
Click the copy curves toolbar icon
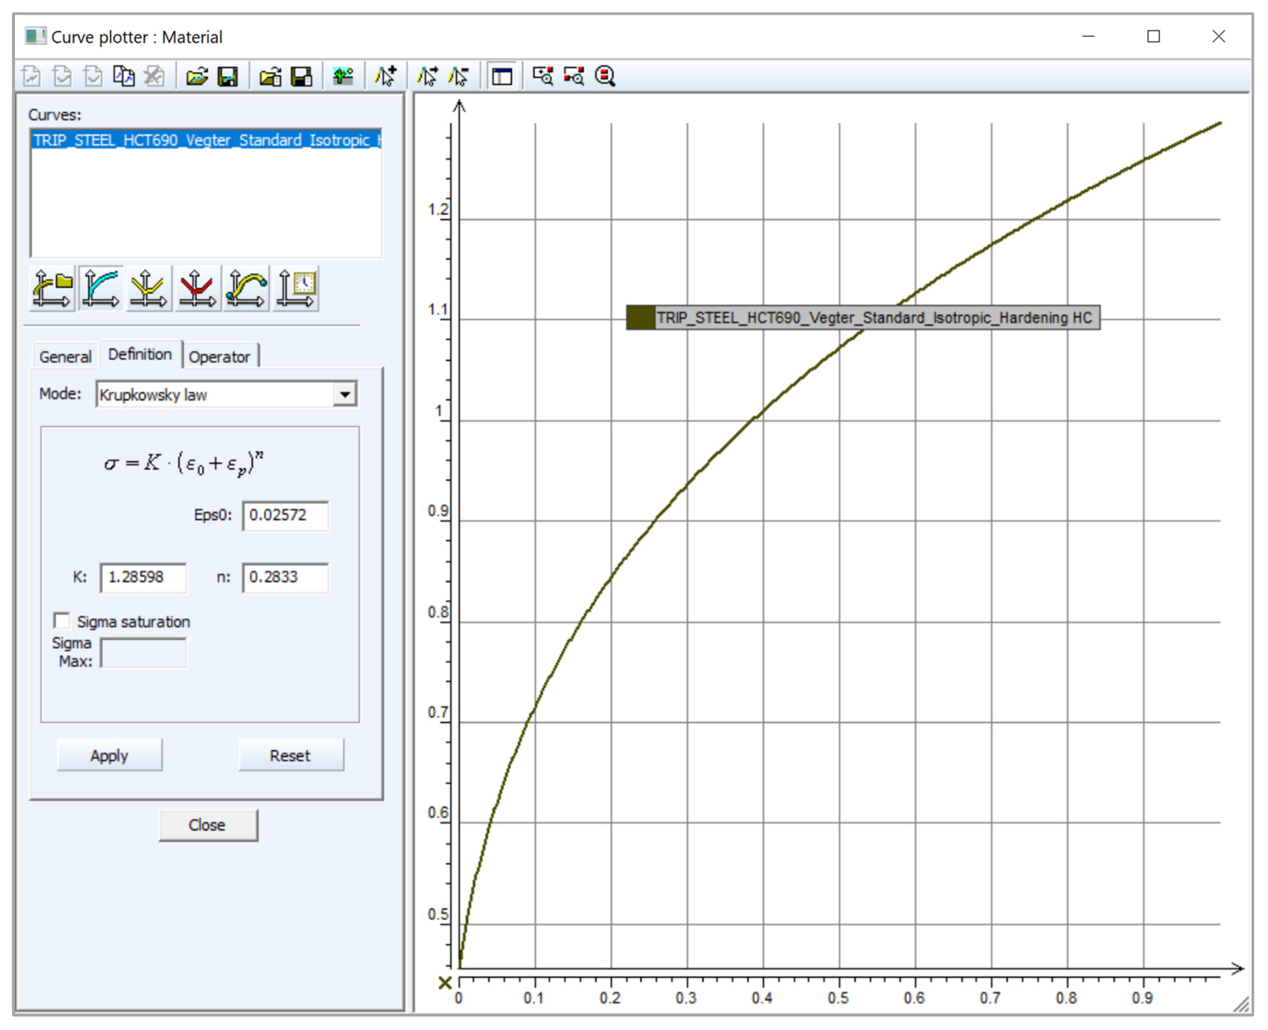[x=123, y=76]
